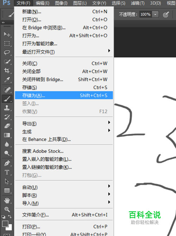176x236 pixels.
Task: Choose 存储(S) menu entry
Action: pyautogui.click(x=64, y=87)
